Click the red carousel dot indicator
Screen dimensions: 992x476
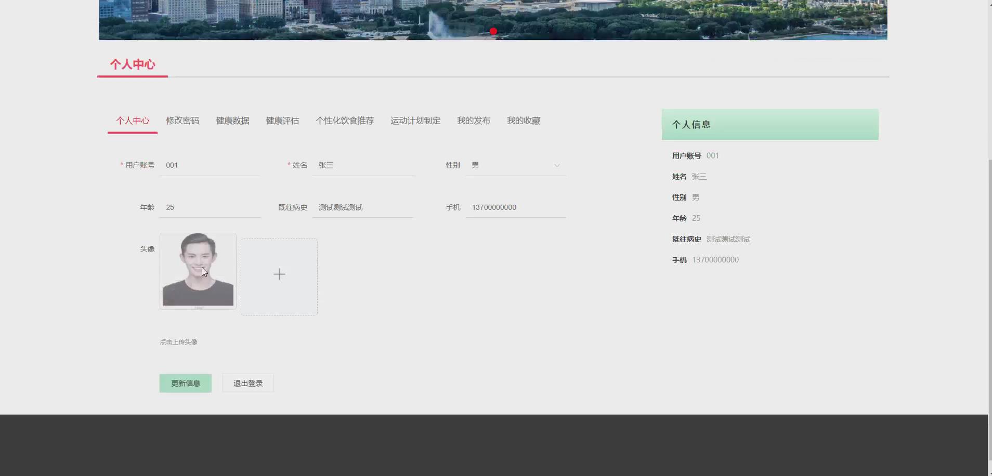[x=492, y=31]
